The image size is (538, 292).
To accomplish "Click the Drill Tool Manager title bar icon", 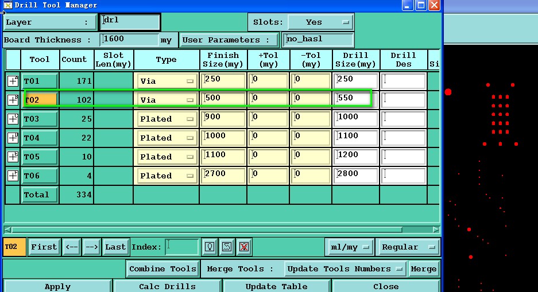I will point(7,5).
